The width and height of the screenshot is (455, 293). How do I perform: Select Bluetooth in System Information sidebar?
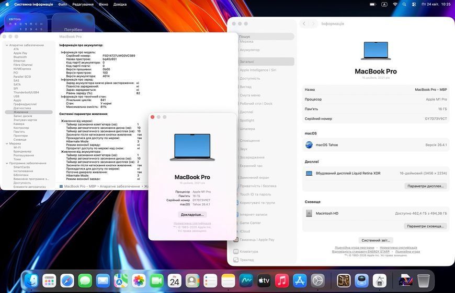pyautogui.click(x=20, y=57)
